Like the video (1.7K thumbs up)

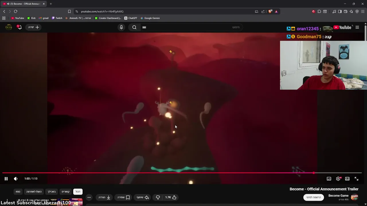click(x=171, y=197)
